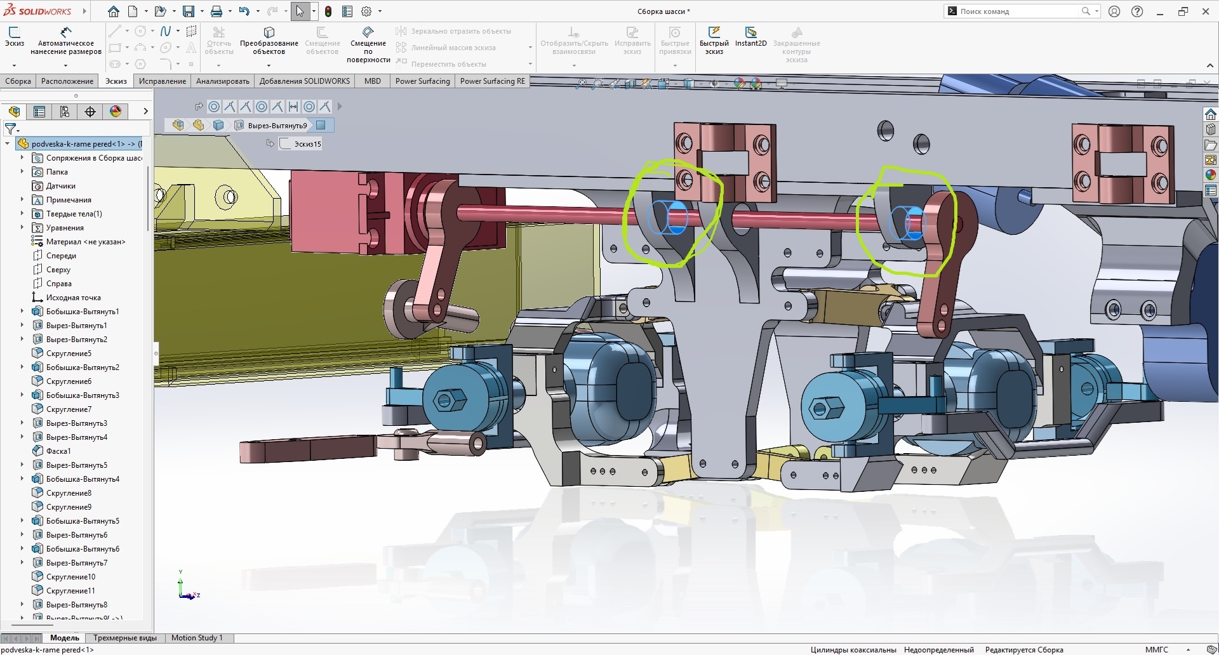This screenshot has height=655, width=1219.
Task: Click the Rebuild traffic light icon
Action: [328, 11]
